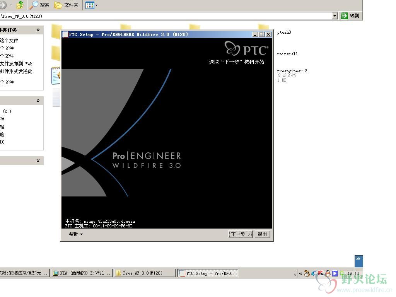Click the blue play-arrow tray icon
Image resolution: width=396 pixels, height=297 pixels.
point(335,273)
